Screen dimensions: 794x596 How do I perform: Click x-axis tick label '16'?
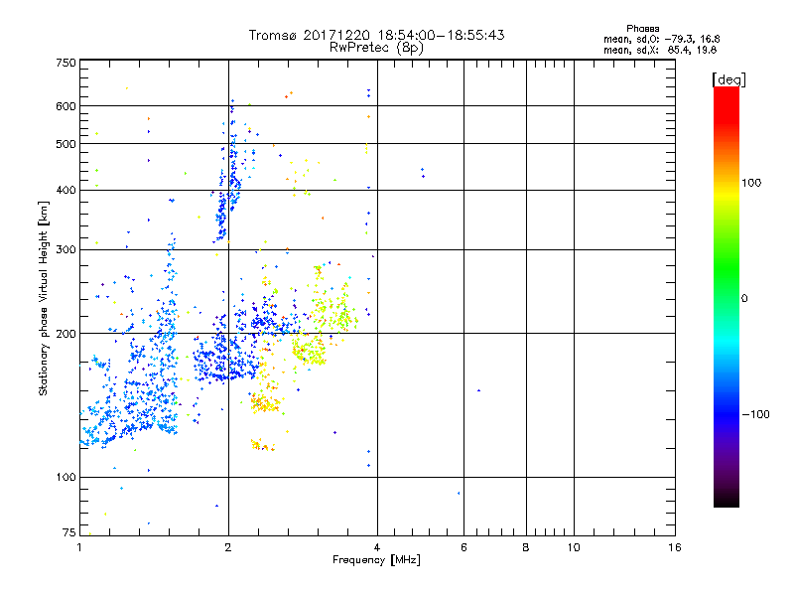tap(675, 547)
